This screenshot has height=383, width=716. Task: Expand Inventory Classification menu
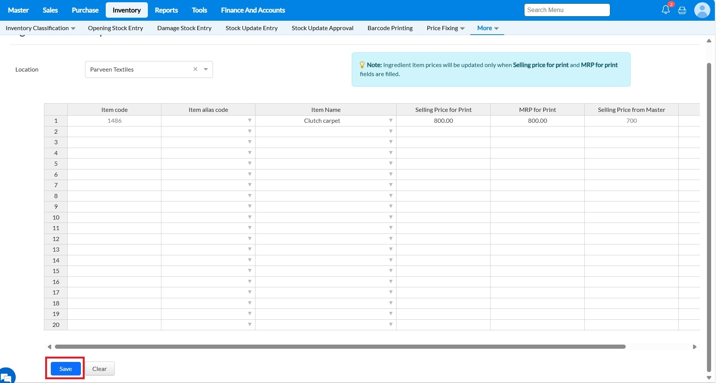(x=40, y=28)
